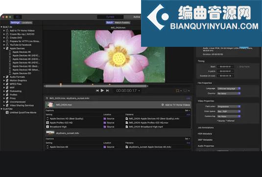Click the Audio Formats group icon
262x177 pixels.
tap(7, 77)
